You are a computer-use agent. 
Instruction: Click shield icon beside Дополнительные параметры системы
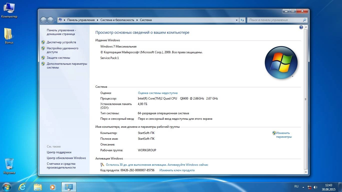click(43, 64)
